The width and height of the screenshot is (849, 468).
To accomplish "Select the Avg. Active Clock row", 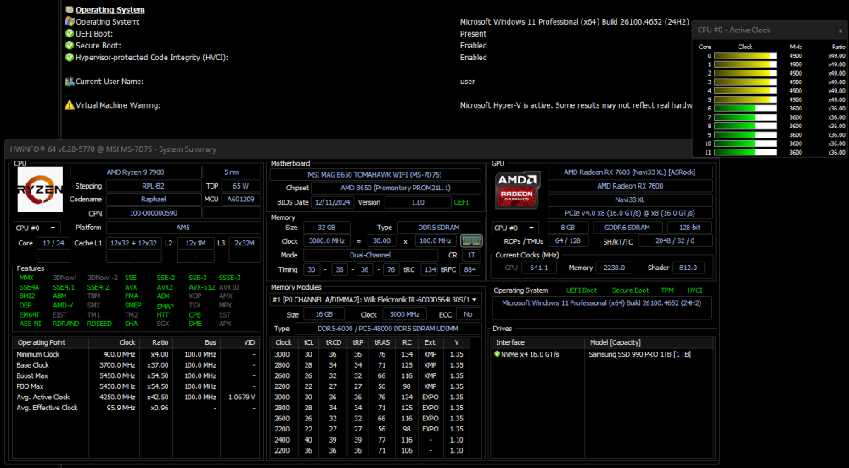I will pos(137,397).
